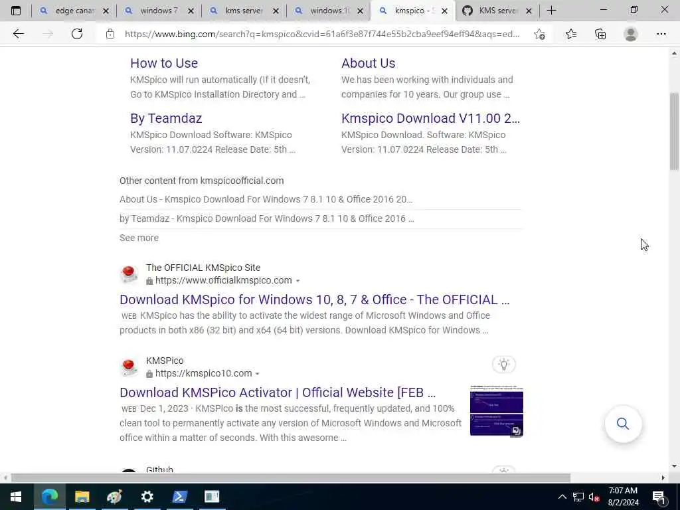
Task: Show hidden system tray icons
Action: click(562, 497)
